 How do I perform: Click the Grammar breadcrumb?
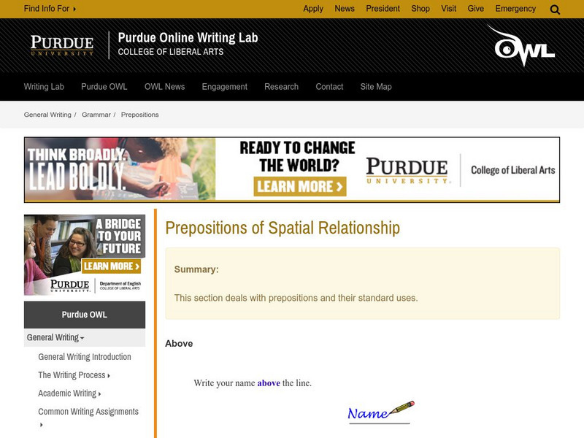click(96, 115)
